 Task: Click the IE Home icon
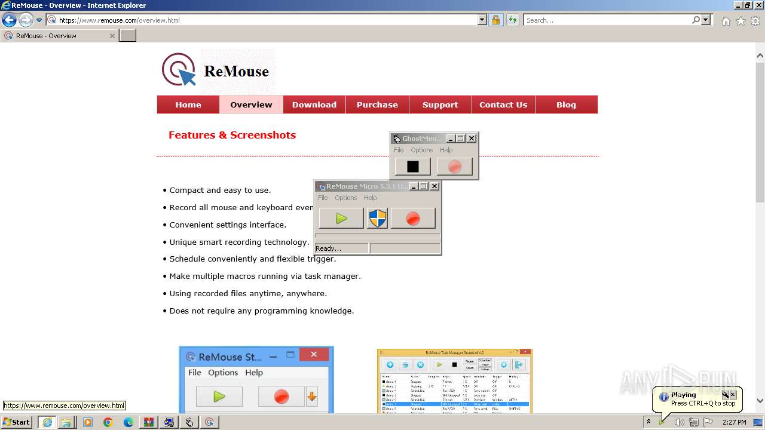click(726, 21)
